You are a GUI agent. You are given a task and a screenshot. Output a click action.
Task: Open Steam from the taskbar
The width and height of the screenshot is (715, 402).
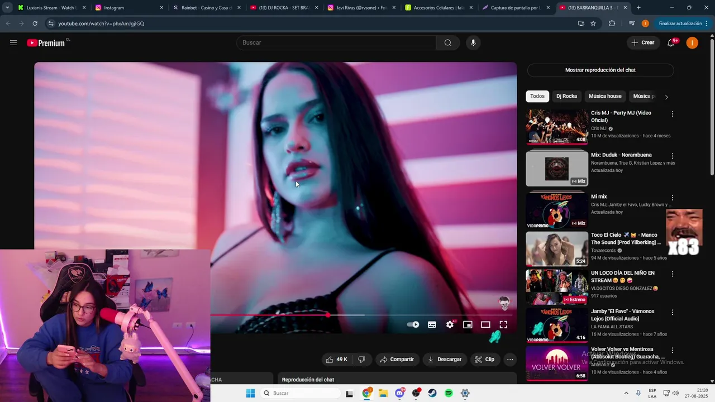(432, 393)
